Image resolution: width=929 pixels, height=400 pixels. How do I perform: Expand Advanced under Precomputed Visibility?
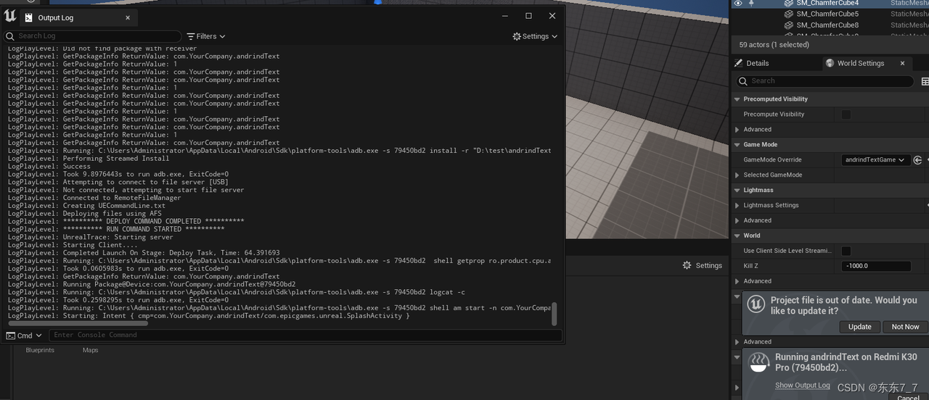(737, 130)
